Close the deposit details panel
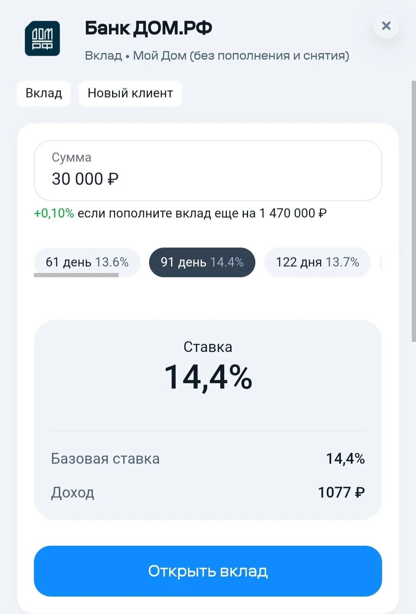The height and width of the screenshot is (614, 416). (386, 26)
